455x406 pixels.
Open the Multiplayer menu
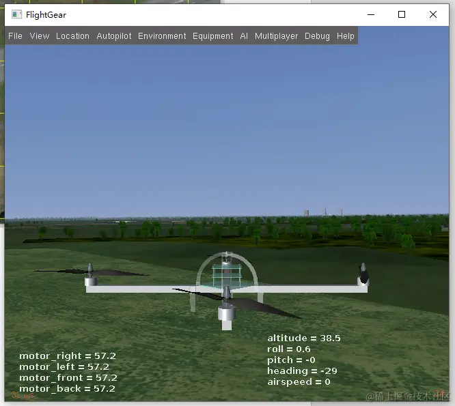click(276, 36)
